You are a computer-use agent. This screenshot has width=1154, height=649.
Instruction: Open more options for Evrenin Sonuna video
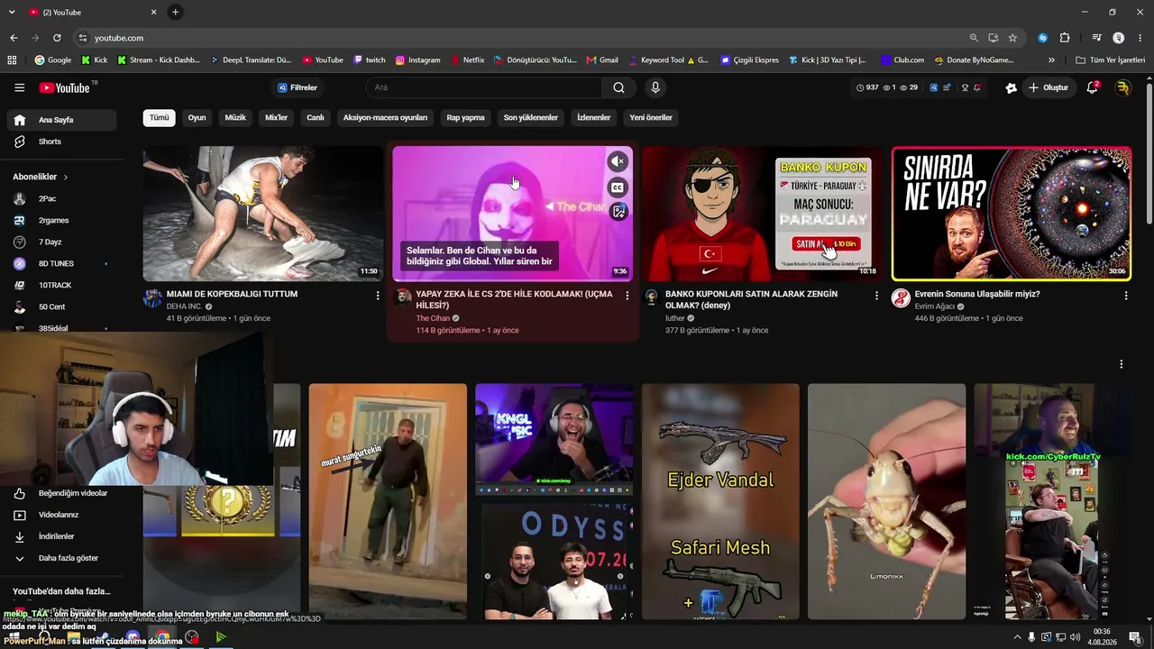1126,296
